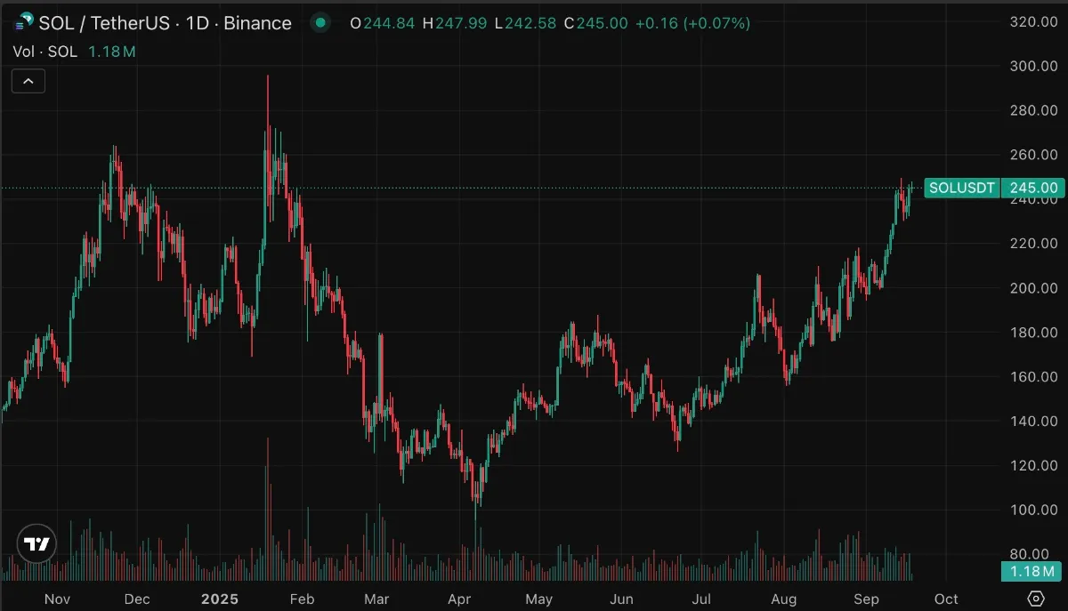The height and width of the screenshot is (611, 1068).
Task: Click the SOLUSDT price label tag
Action: [x=962, y=188]
